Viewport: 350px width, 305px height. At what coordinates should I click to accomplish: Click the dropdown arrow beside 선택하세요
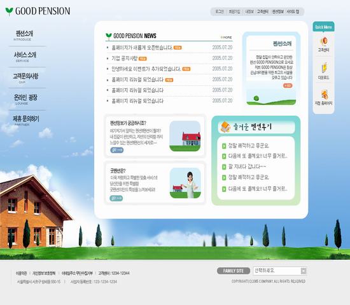pos(304,271)
